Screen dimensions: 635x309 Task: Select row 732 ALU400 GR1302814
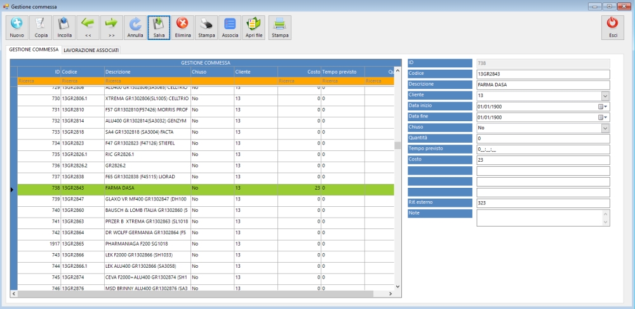coord(206,121)
